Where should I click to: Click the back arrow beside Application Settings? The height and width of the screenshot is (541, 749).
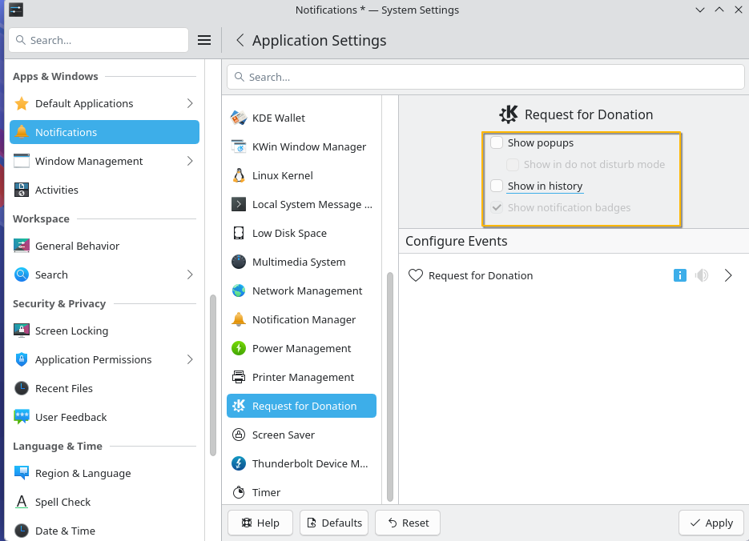(x=240, y=40)
